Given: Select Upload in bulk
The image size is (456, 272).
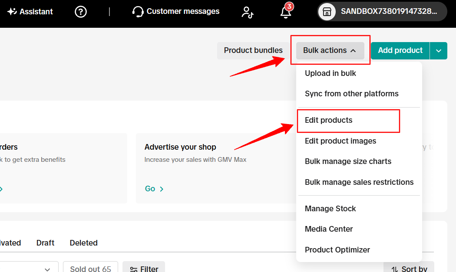Looking at the screenshot, I should pos(330,73).
